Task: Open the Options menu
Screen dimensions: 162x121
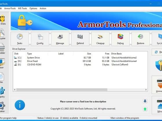Action: coord(33,8)
